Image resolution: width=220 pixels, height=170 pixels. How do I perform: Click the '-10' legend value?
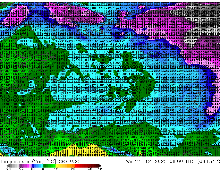(31, 169)
